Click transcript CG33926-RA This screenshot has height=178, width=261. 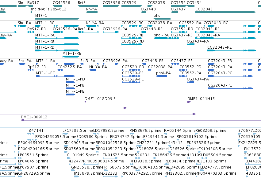[111, 32]
